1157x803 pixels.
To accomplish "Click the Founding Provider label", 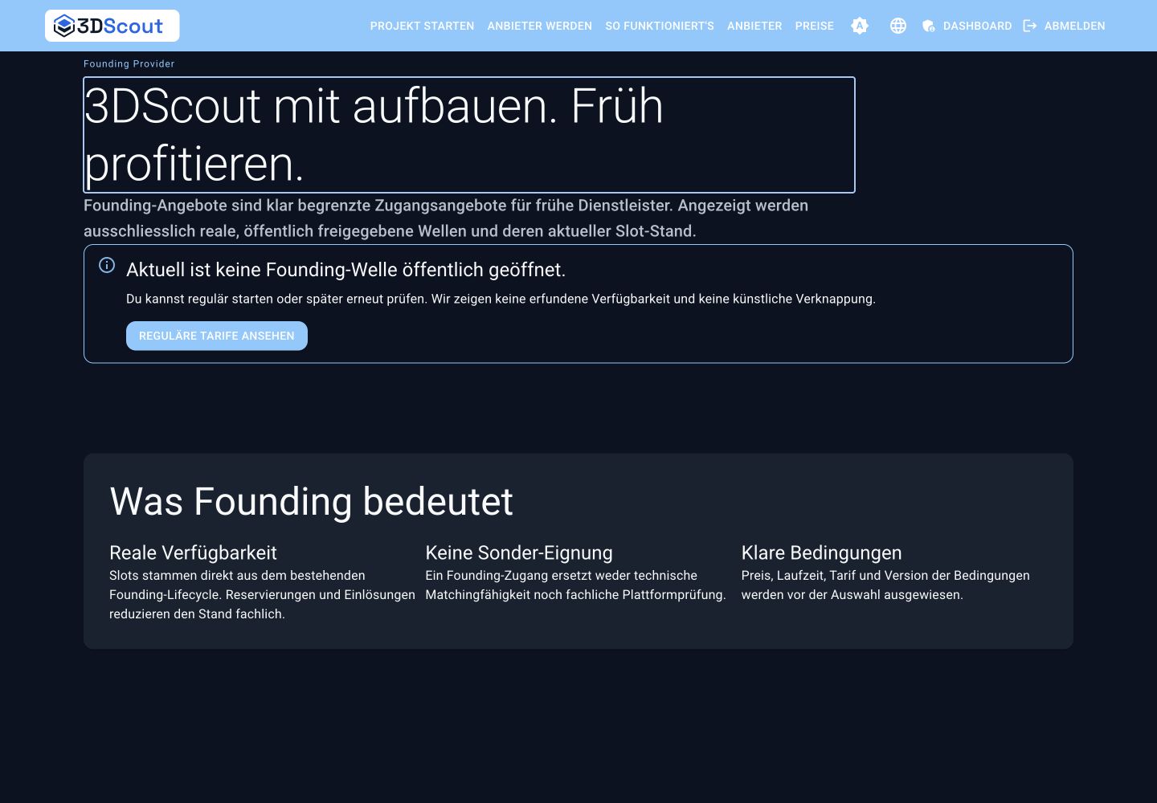I will click(129, 63).
